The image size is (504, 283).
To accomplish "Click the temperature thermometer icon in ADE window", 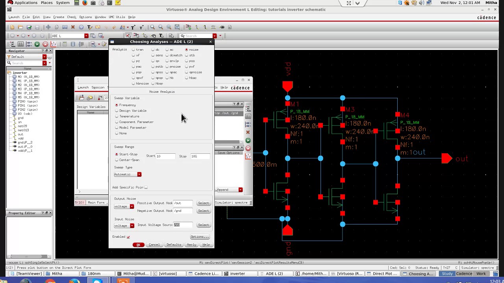I will (101, 97).
